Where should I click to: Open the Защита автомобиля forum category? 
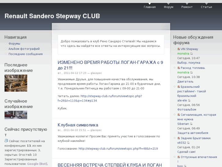point(193,133)
